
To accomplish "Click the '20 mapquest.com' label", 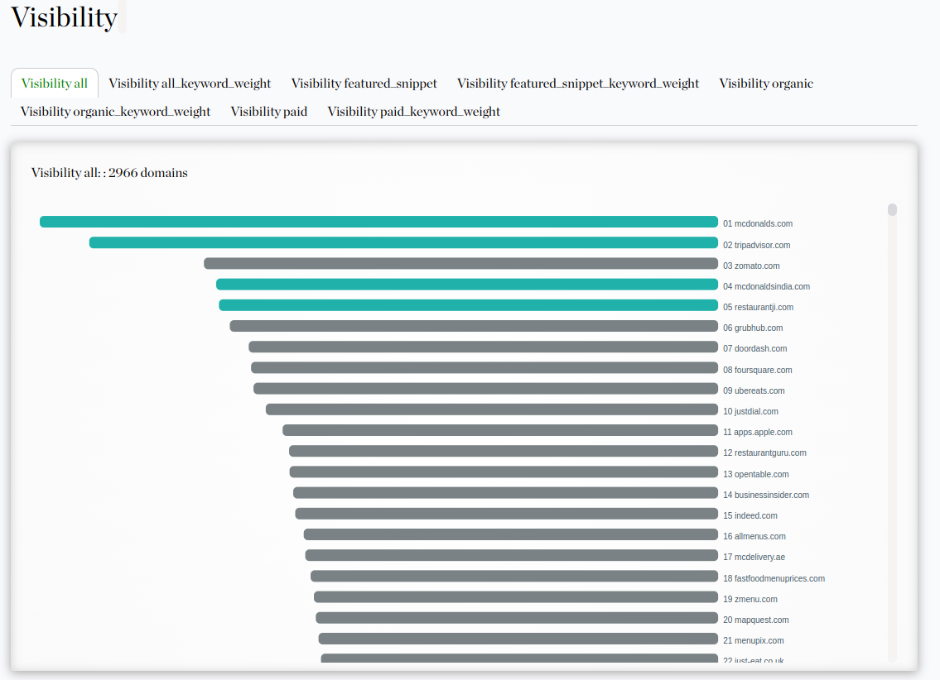I will pyautogui.click(x=756, y=620).
